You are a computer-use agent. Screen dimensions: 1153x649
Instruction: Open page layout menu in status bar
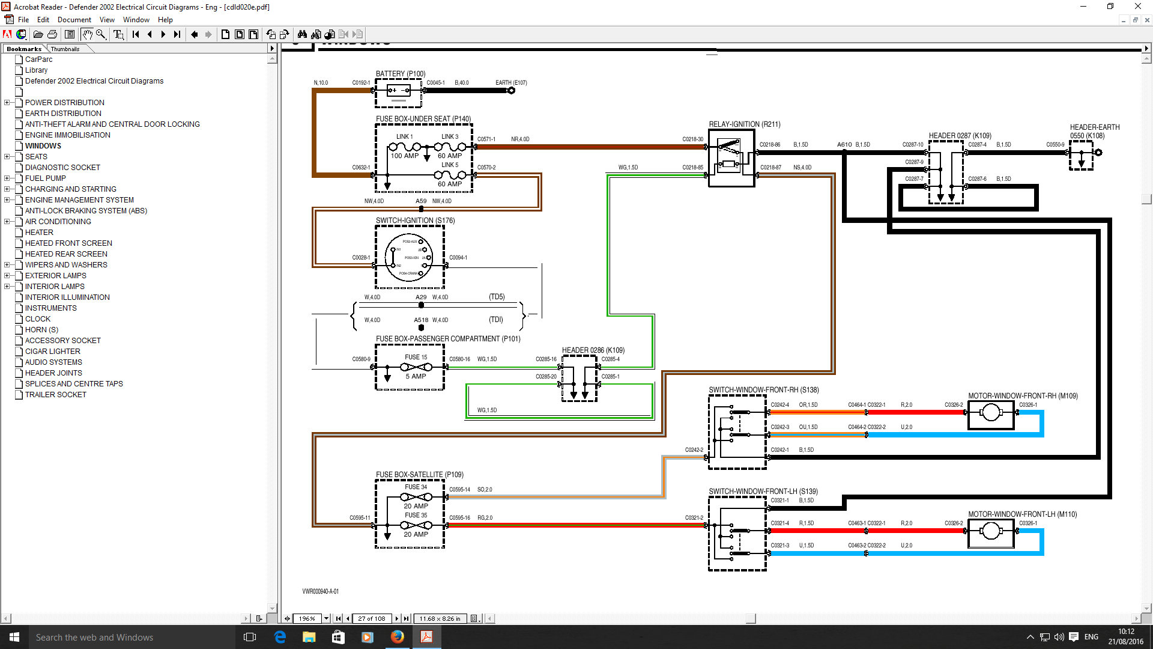[475, 618]
